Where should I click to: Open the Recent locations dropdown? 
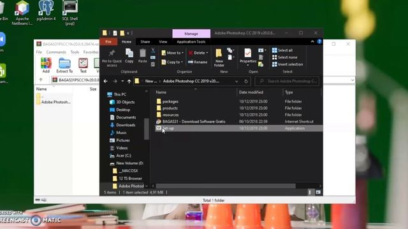(x=122, y=81)
